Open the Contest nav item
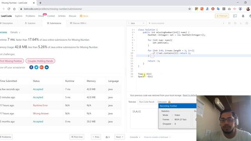 pyautogui.click(x=51, y=16)
